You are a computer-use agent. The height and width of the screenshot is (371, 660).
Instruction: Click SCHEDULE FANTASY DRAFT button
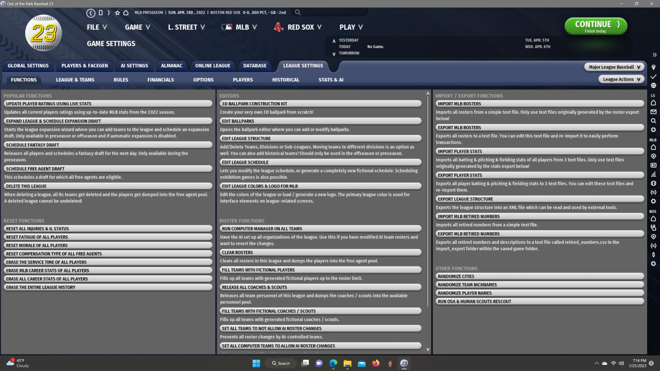108,145
